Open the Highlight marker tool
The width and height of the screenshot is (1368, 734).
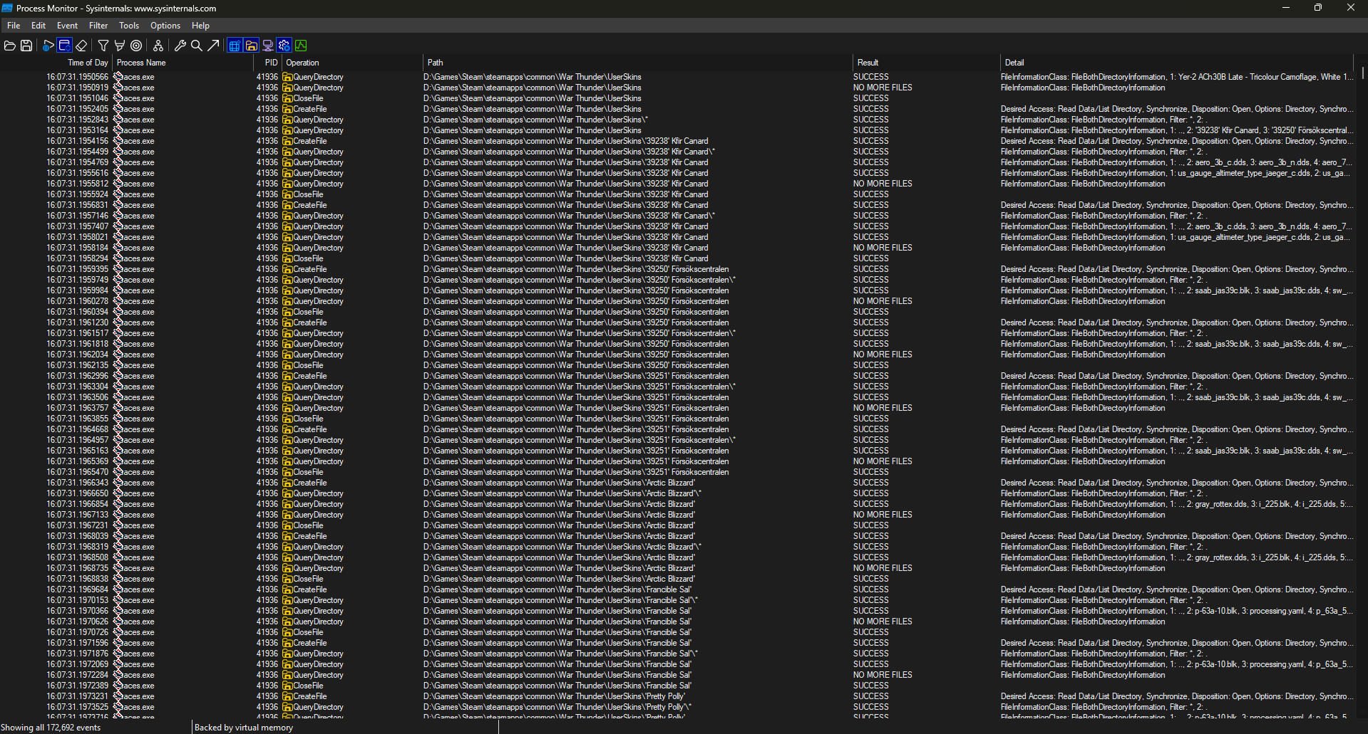click(120, 46)
